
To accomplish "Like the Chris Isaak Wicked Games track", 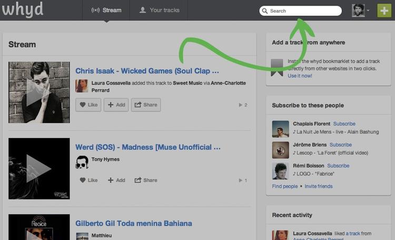I will [88, 105].
